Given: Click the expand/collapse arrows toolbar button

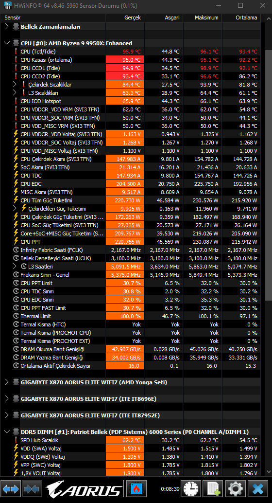Looking at the screenshot, I should [x=11, y=488].
